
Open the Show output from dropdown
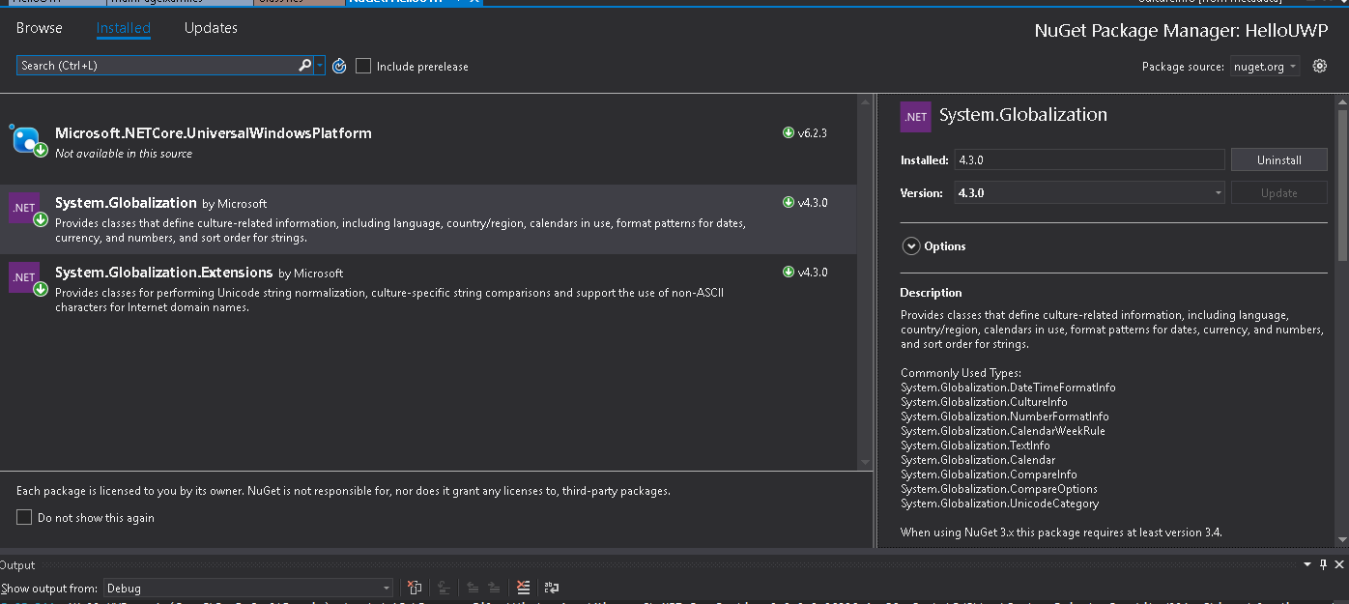pos(248,588)
